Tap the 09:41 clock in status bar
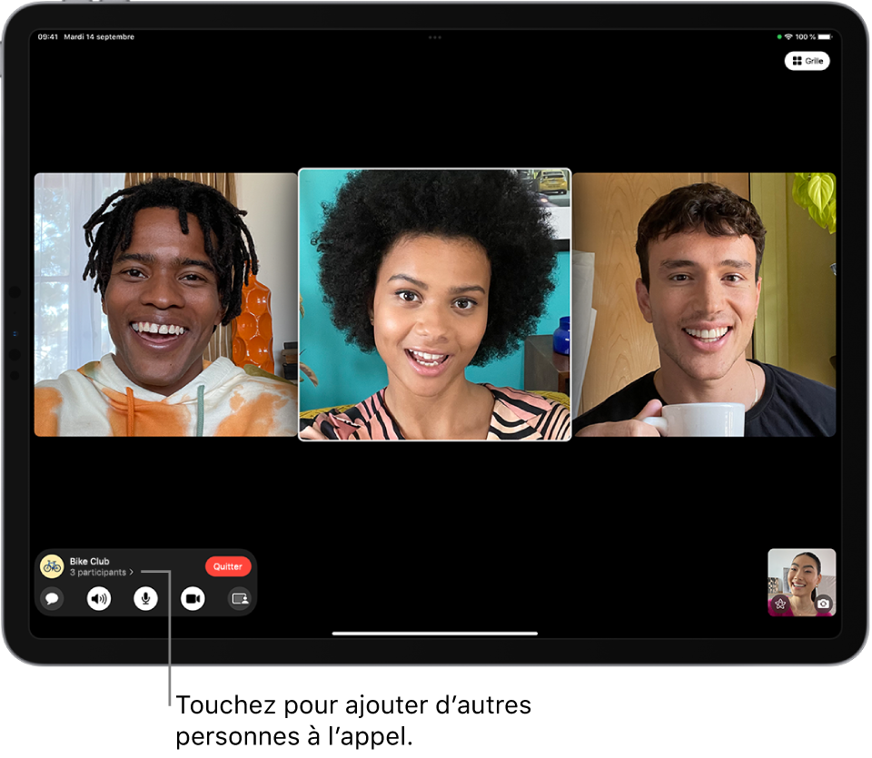The width and height of the screenshot is (872, 758). tap(48, 37)
